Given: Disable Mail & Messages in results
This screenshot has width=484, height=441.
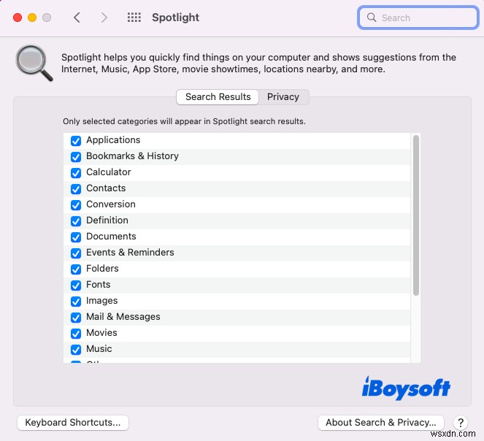Looking at the screenshot, I should pyautogui.click(x=76, y=318).
